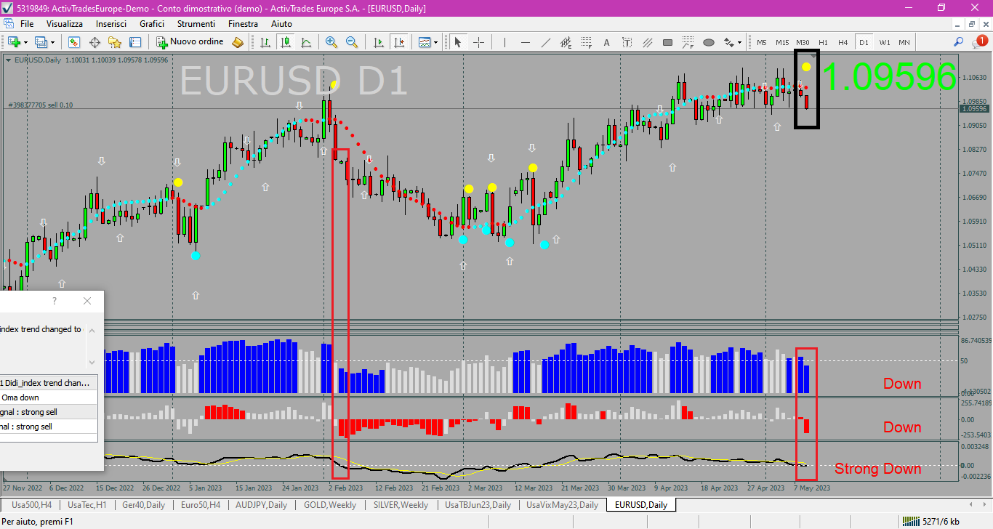Screen dimensions: 993x529
Task: Switch timeframe to MN
Action: point(904,42)
